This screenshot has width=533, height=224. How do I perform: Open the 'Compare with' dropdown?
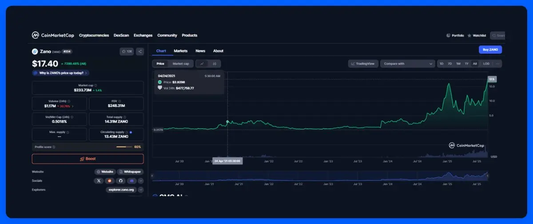coord(407,64)
